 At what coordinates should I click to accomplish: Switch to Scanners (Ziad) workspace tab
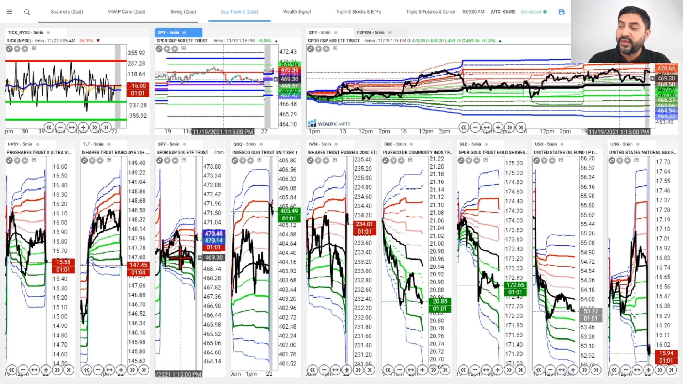coord(67,12)
